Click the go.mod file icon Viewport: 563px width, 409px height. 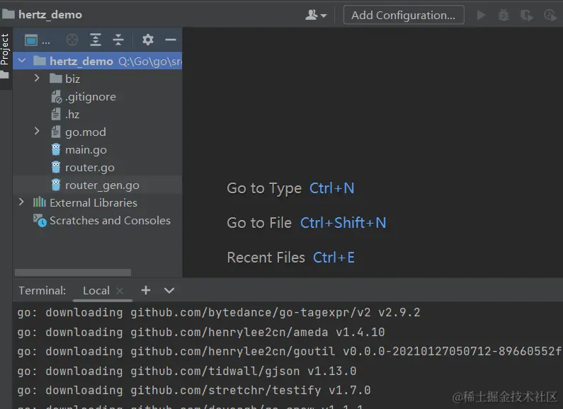click(56, 132)
